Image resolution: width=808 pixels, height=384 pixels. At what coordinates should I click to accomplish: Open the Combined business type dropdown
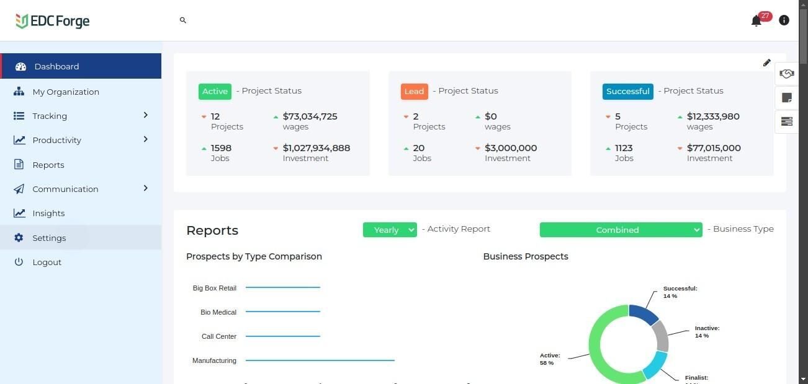coord(621,230)
